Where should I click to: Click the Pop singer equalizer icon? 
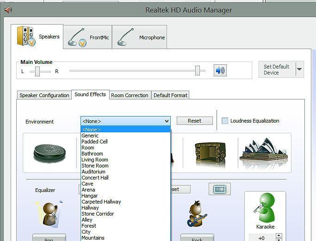click(50, 214)
